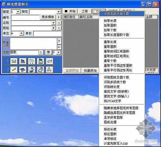Click the magnifier over blue area icon in row 2
The width and height of the screenshot is (161, 147).
[x=32, y=70]
